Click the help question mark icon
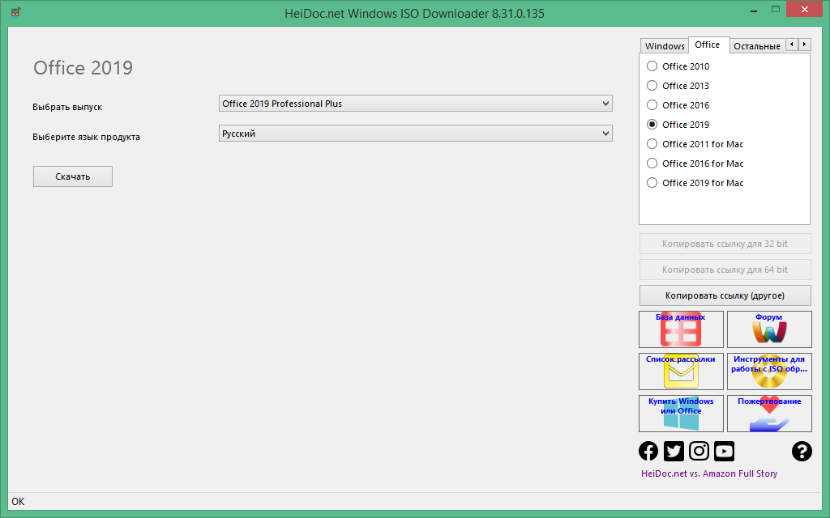Screen dimensions: 830x518 coord(802,451)
